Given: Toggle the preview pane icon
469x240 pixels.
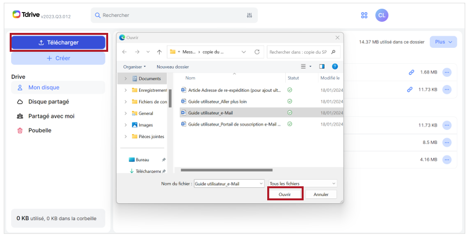Looking at the screenshot, I should 322,67.
